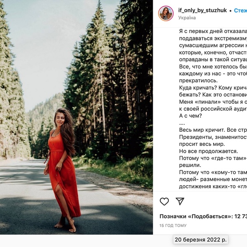Click the 15 ГОД ТОМУ timestamp
The image size is (247, 247).
click(173, 226)
